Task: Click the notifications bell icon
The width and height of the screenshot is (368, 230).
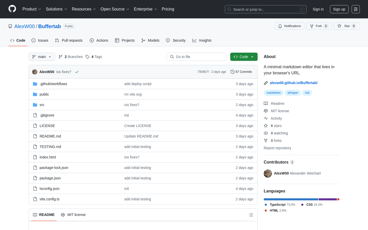Action: pyautogui.click(x=280, y=26)
